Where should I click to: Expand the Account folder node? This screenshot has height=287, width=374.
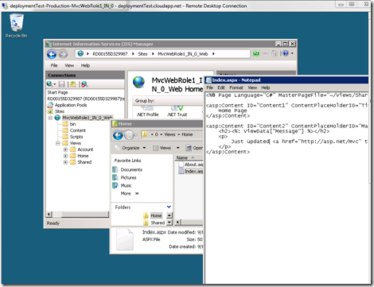tap(65, 149)
